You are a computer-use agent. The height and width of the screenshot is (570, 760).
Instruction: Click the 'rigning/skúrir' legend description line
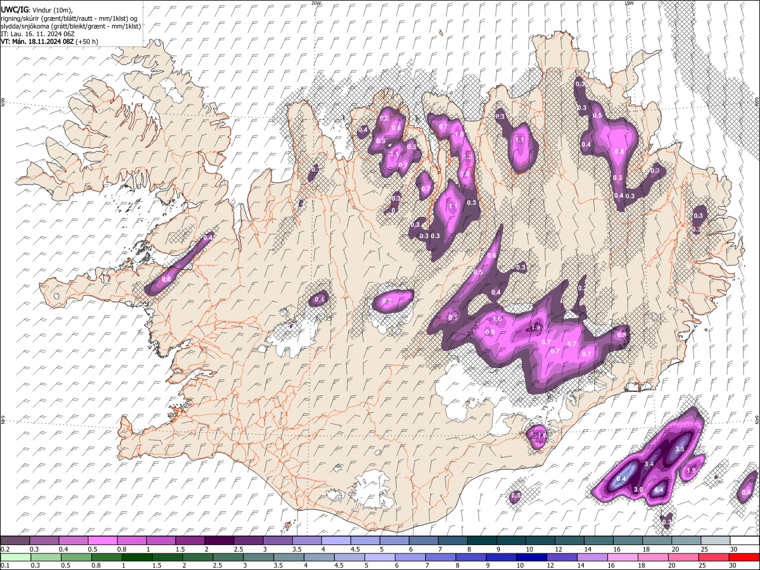point(69,18)
